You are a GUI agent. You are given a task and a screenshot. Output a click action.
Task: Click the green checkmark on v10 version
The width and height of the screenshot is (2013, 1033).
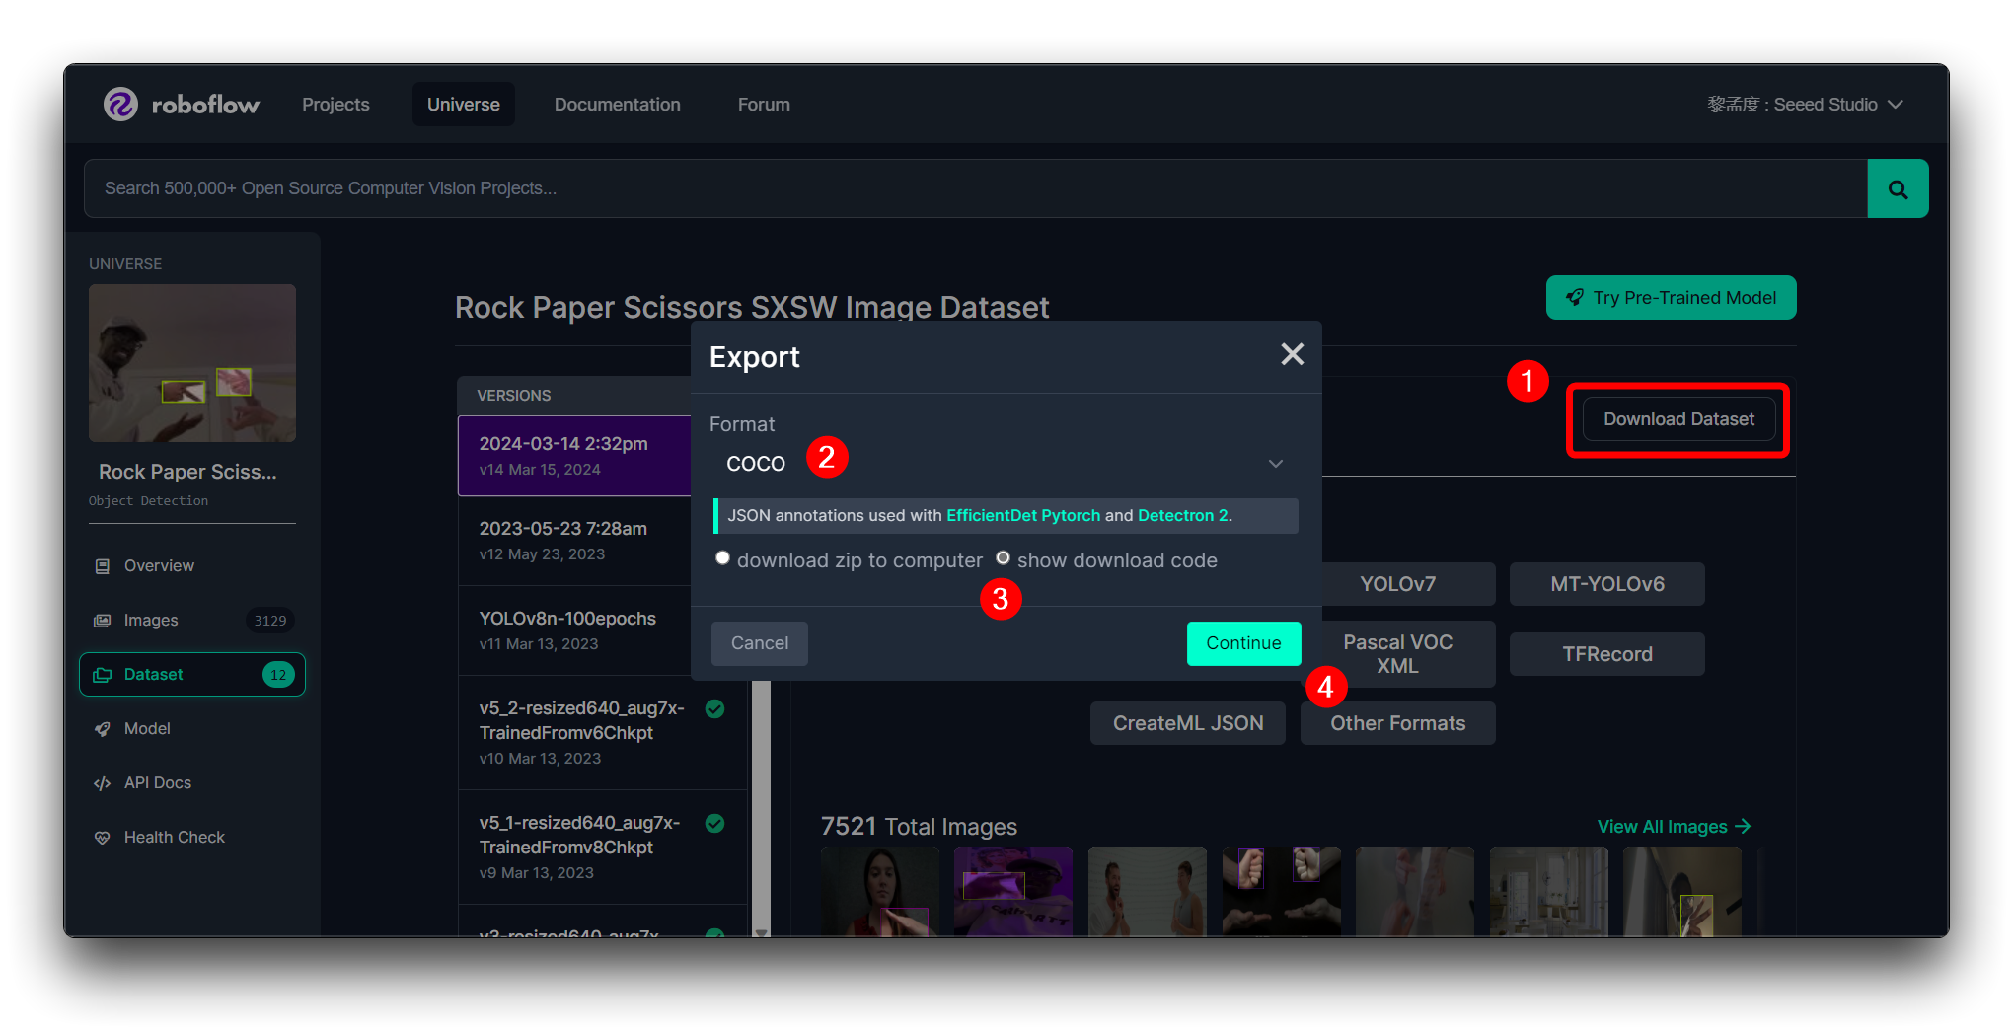tap(715, 708)
